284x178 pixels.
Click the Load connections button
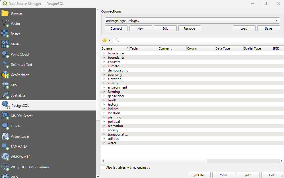click(244, 28)
